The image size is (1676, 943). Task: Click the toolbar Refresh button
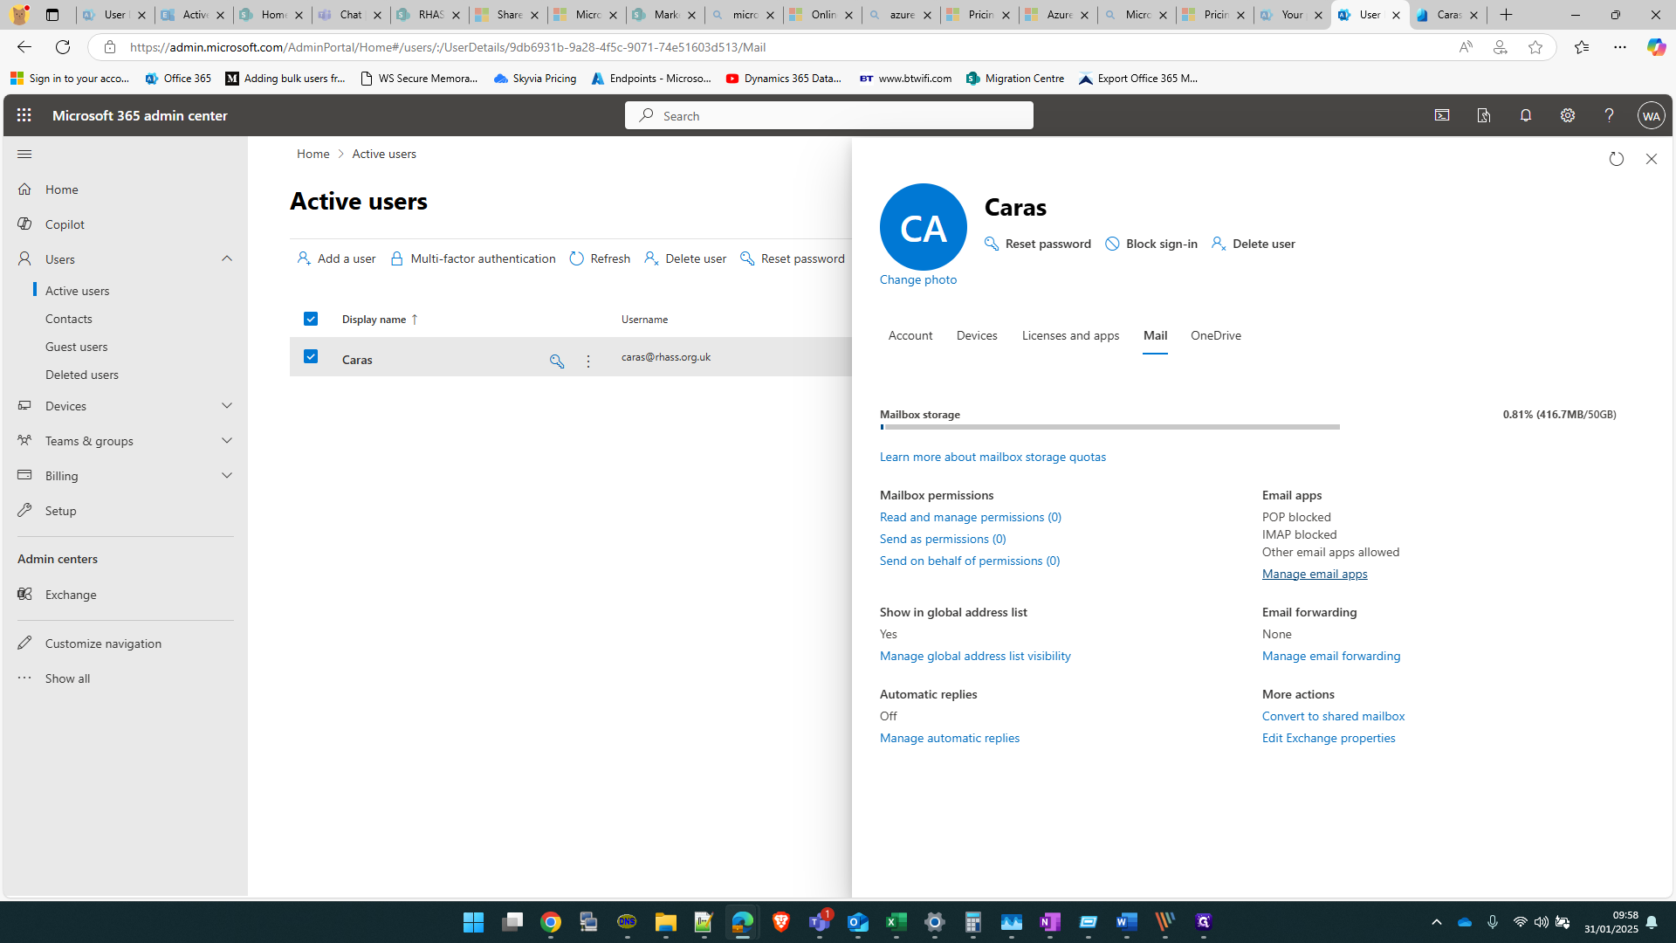[x=600, y=258]
